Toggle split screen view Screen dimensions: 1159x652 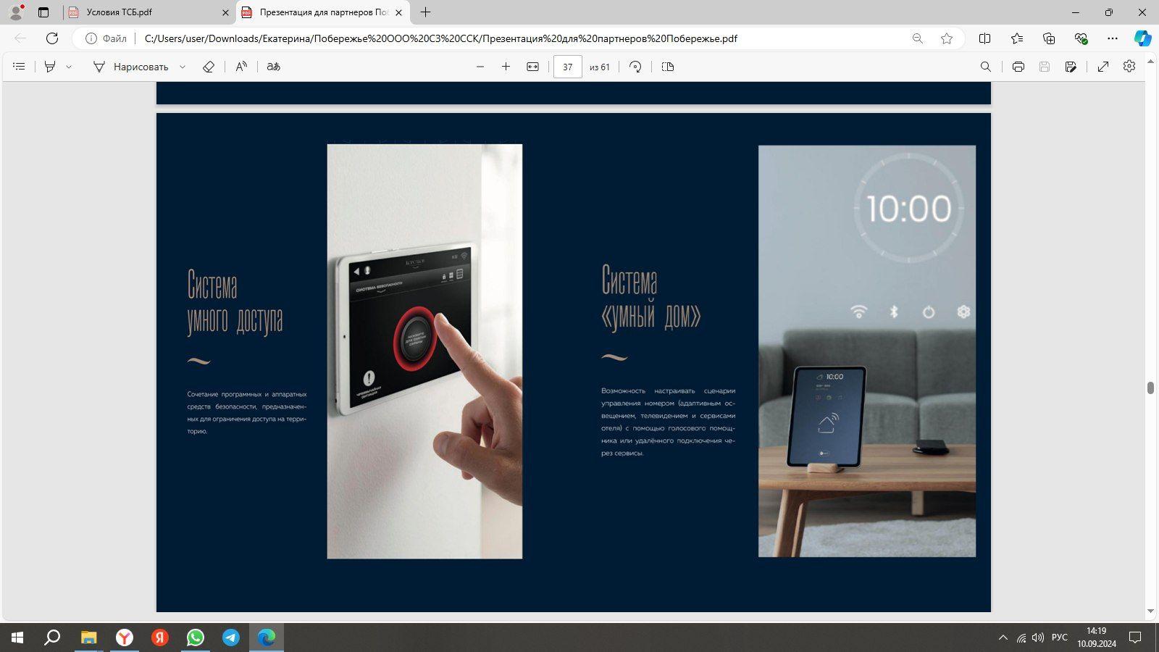point(984,38)
